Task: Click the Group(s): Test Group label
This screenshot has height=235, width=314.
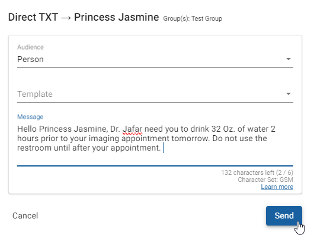Action: pos(193,18)
